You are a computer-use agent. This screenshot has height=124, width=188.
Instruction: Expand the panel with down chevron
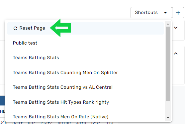click(176, 28)
